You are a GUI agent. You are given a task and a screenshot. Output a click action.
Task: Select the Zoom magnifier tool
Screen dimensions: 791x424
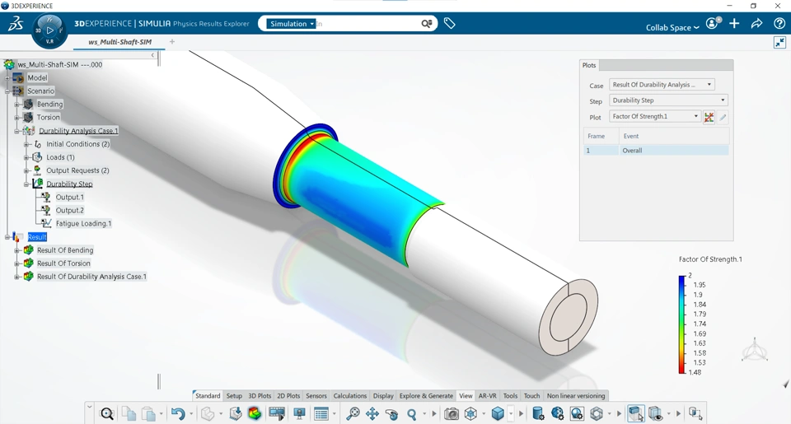coord(412,414)
